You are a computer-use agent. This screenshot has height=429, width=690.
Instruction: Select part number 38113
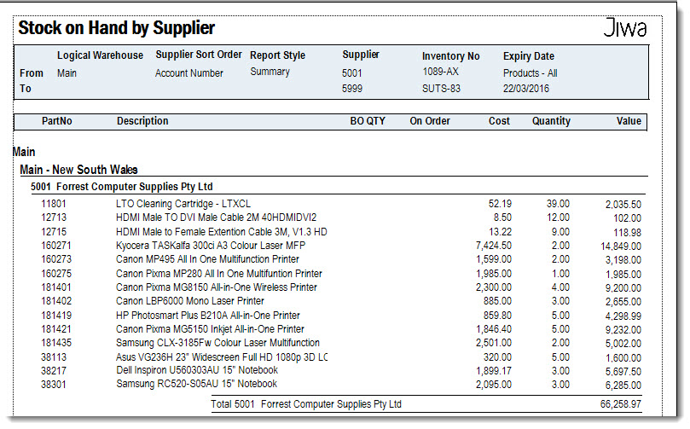pyautogui.click(x=54, y=357)
